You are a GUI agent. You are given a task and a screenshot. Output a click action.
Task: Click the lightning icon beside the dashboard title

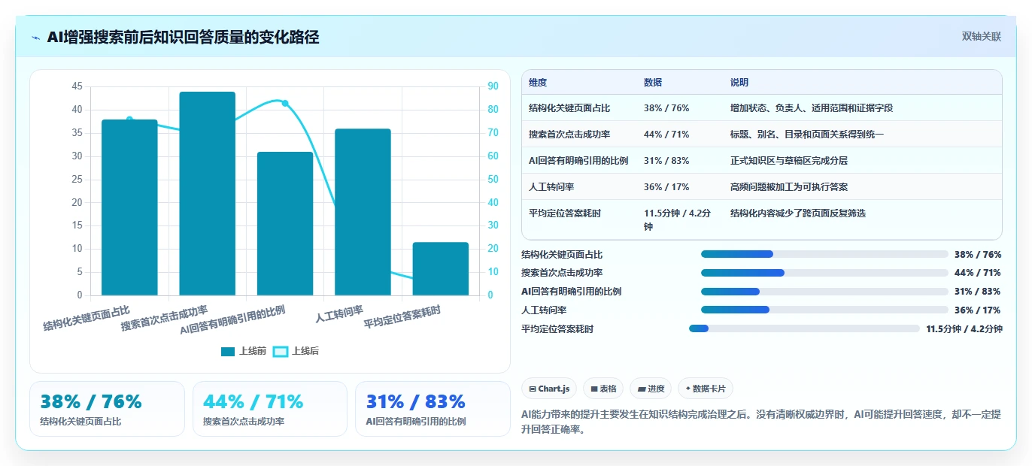pyautogui.click(x=36, y=37)
